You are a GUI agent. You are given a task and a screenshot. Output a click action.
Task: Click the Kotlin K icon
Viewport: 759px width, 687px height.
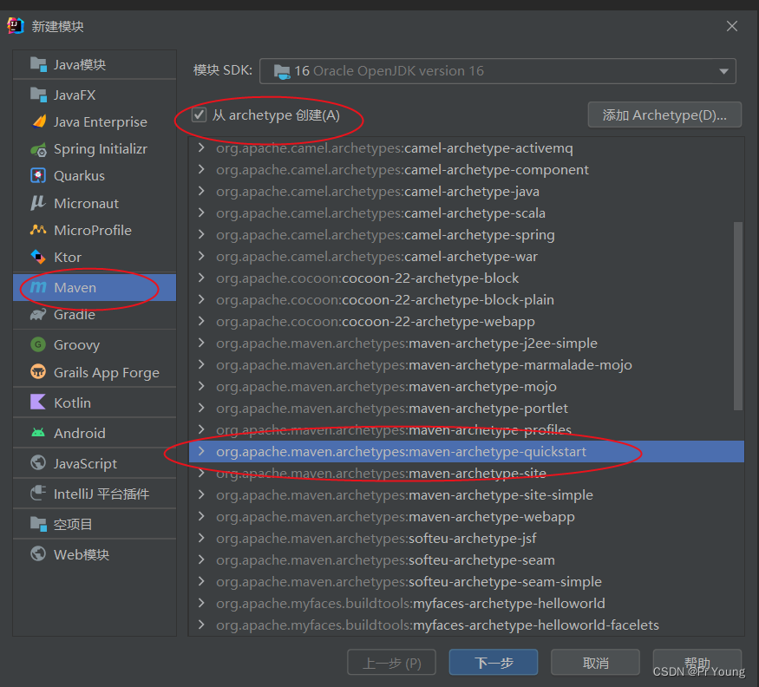(38, 402)
